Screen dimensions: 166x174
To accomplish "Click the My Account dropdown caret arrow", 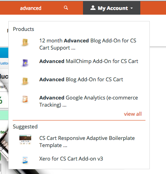I will click(132, 8).
